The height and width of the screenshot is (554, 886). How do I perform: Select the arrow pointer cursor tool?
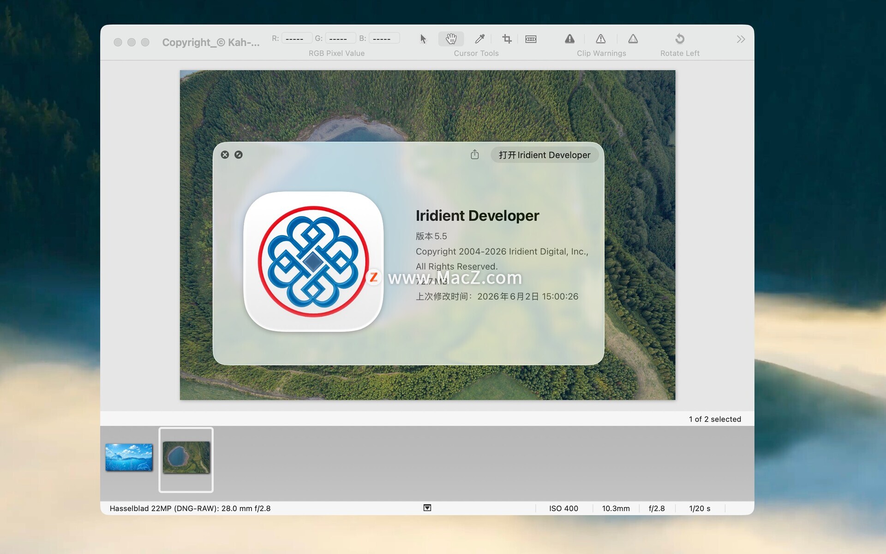(x=423, y=39)
